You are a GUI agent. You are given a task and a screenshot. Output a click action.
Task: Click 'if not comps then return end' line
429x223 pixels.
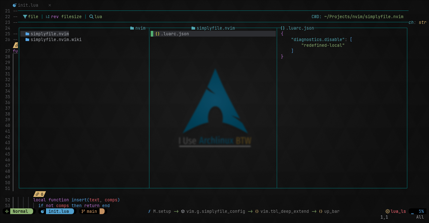[x=74, y=206]
